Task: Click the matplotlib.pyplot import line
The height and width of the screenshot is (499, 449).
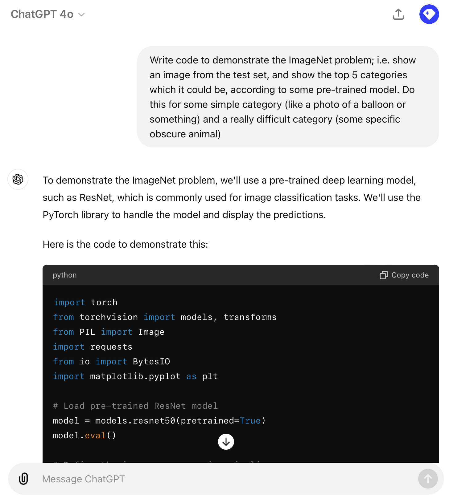Action: (135, 376)
